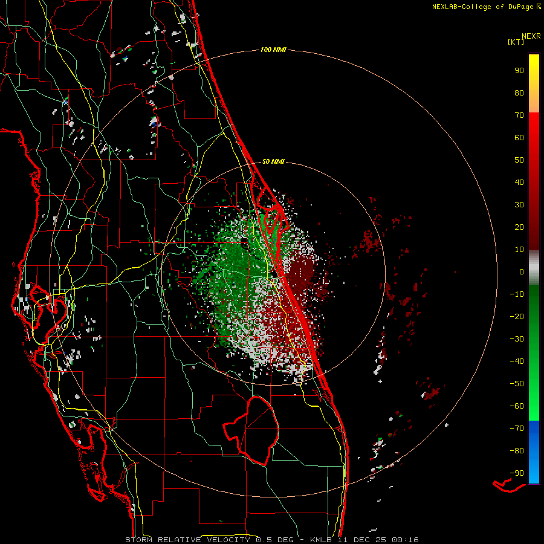Click the -20 scale value

pos(517,317)
